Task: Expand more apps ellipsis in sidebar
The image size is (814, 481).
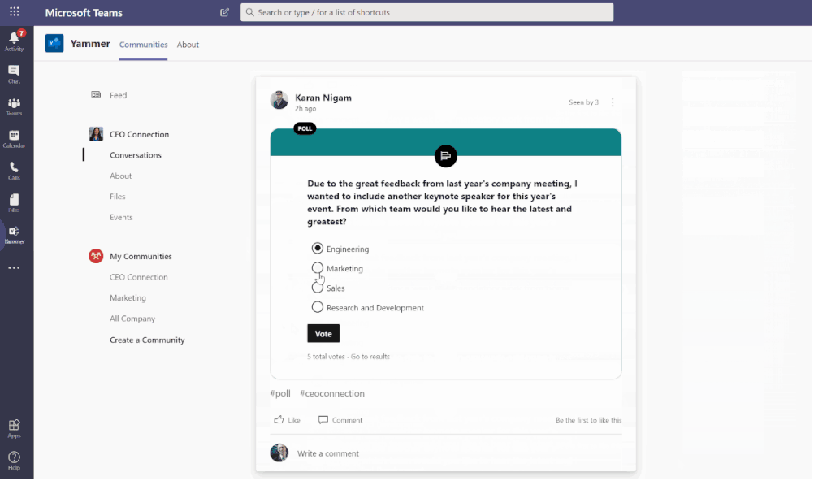Action: (14, 267)
